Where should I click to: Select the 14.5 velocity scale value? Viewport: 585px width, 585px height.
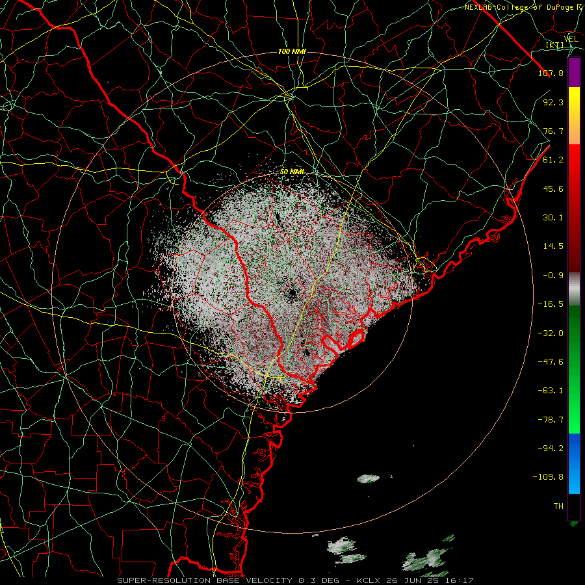click(553, 246)
